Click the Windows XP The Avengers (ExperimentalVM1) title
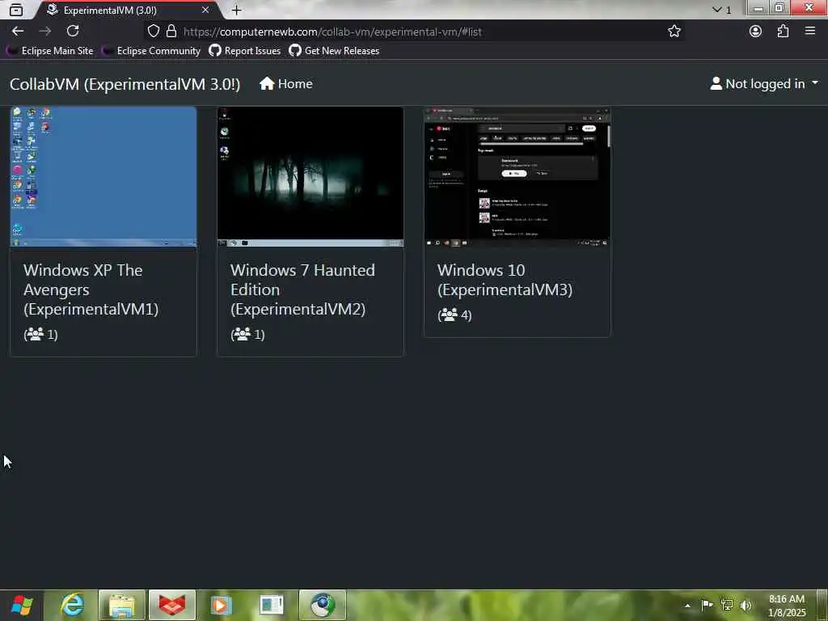 pyautogui.click(x=91, y=289)
